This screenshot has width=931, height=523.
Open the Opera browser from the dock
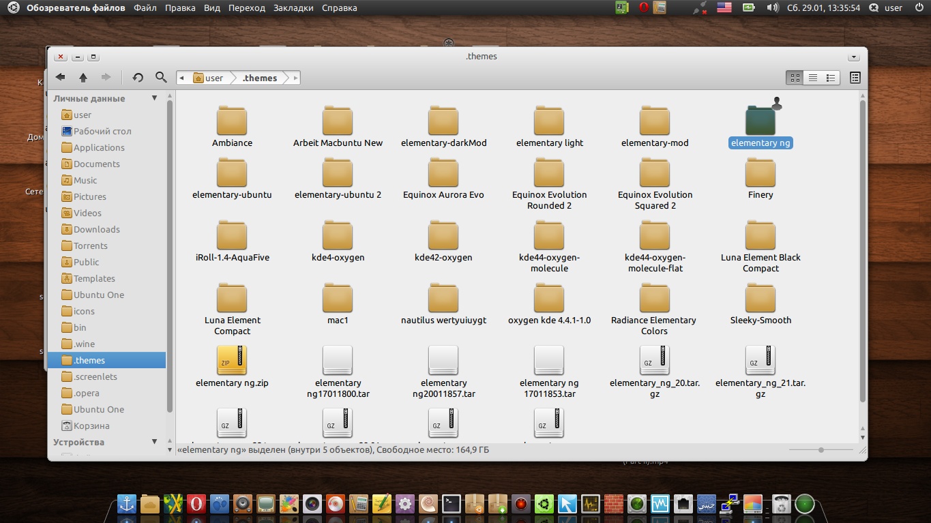coord(196,505)
